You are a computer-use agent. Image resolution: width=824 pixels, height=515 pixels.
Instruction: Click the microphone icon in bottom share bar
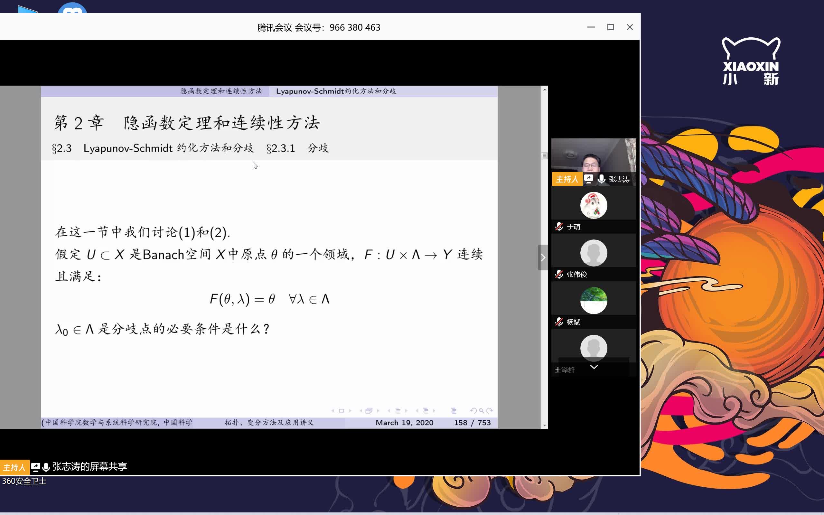46,467
